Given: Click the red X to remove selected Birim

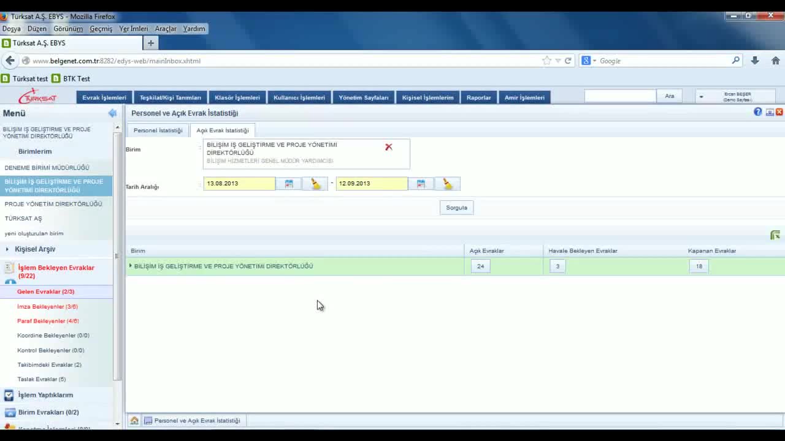Looking at the screenshot, I should tap(388, 147).
